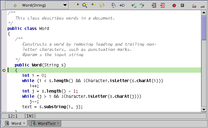Click the "int j = s.length() - 1;" line

[x=50, y=91]
